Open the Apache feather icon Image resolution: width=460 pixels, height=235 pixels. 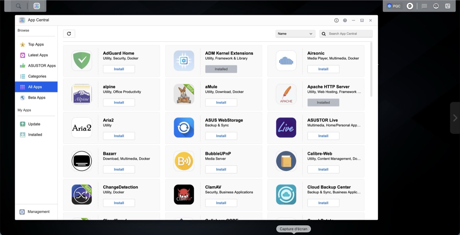[x=286, y=94]
